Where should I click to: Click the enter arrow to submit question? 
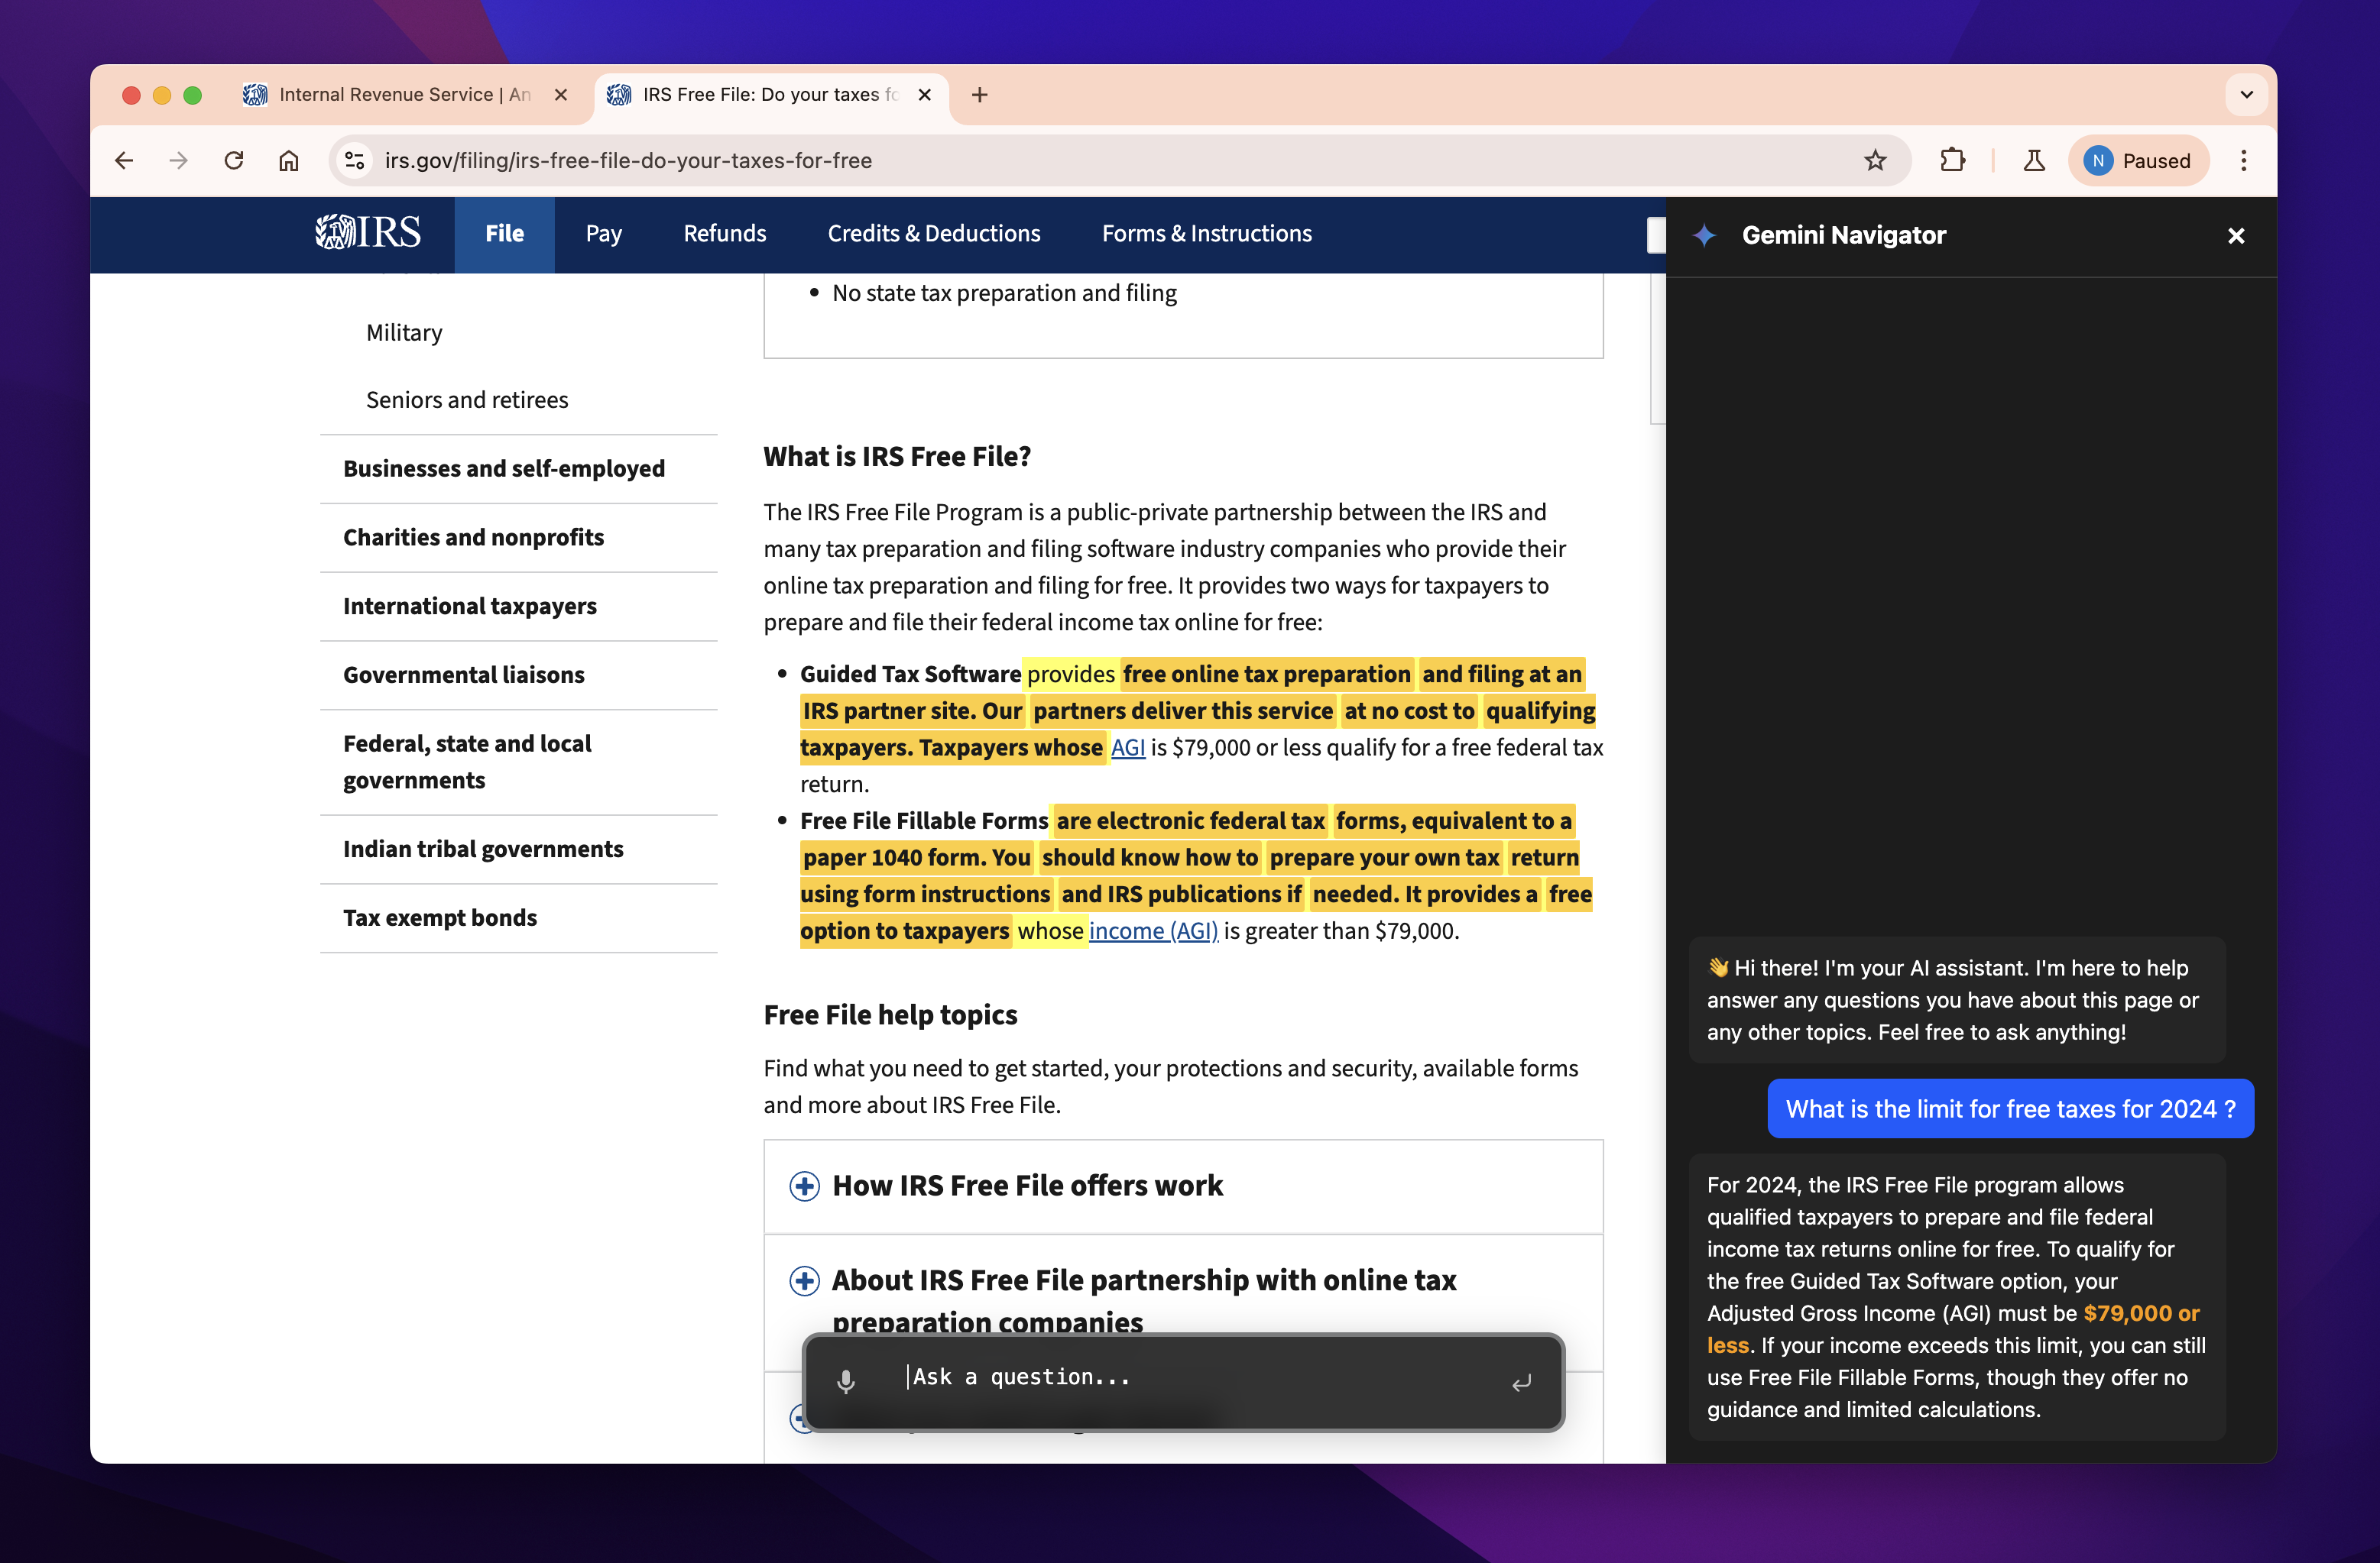tap(1521, 1382)
